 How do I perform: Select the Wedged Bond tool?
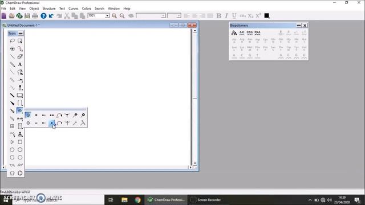[12, 103]
